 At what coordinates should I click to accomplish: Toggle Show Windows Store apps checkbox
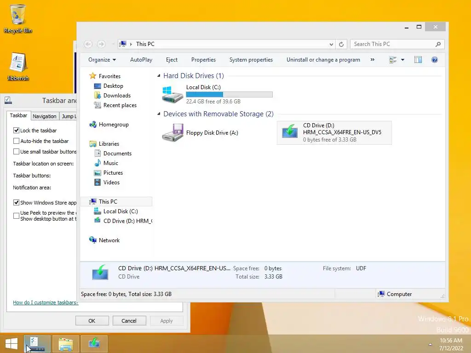(x=16, y=203)
